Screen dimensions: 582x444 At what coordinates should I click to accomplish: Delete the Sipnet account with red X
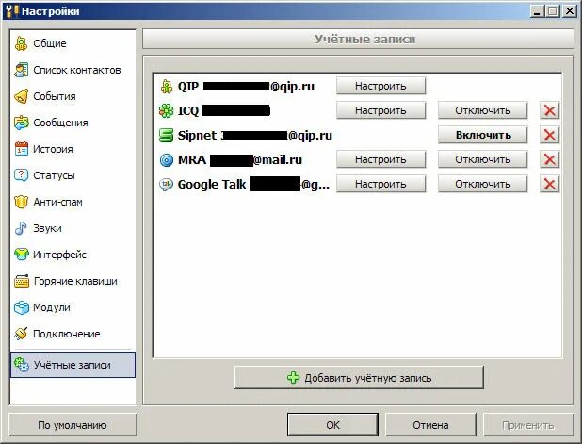[550, 135]
